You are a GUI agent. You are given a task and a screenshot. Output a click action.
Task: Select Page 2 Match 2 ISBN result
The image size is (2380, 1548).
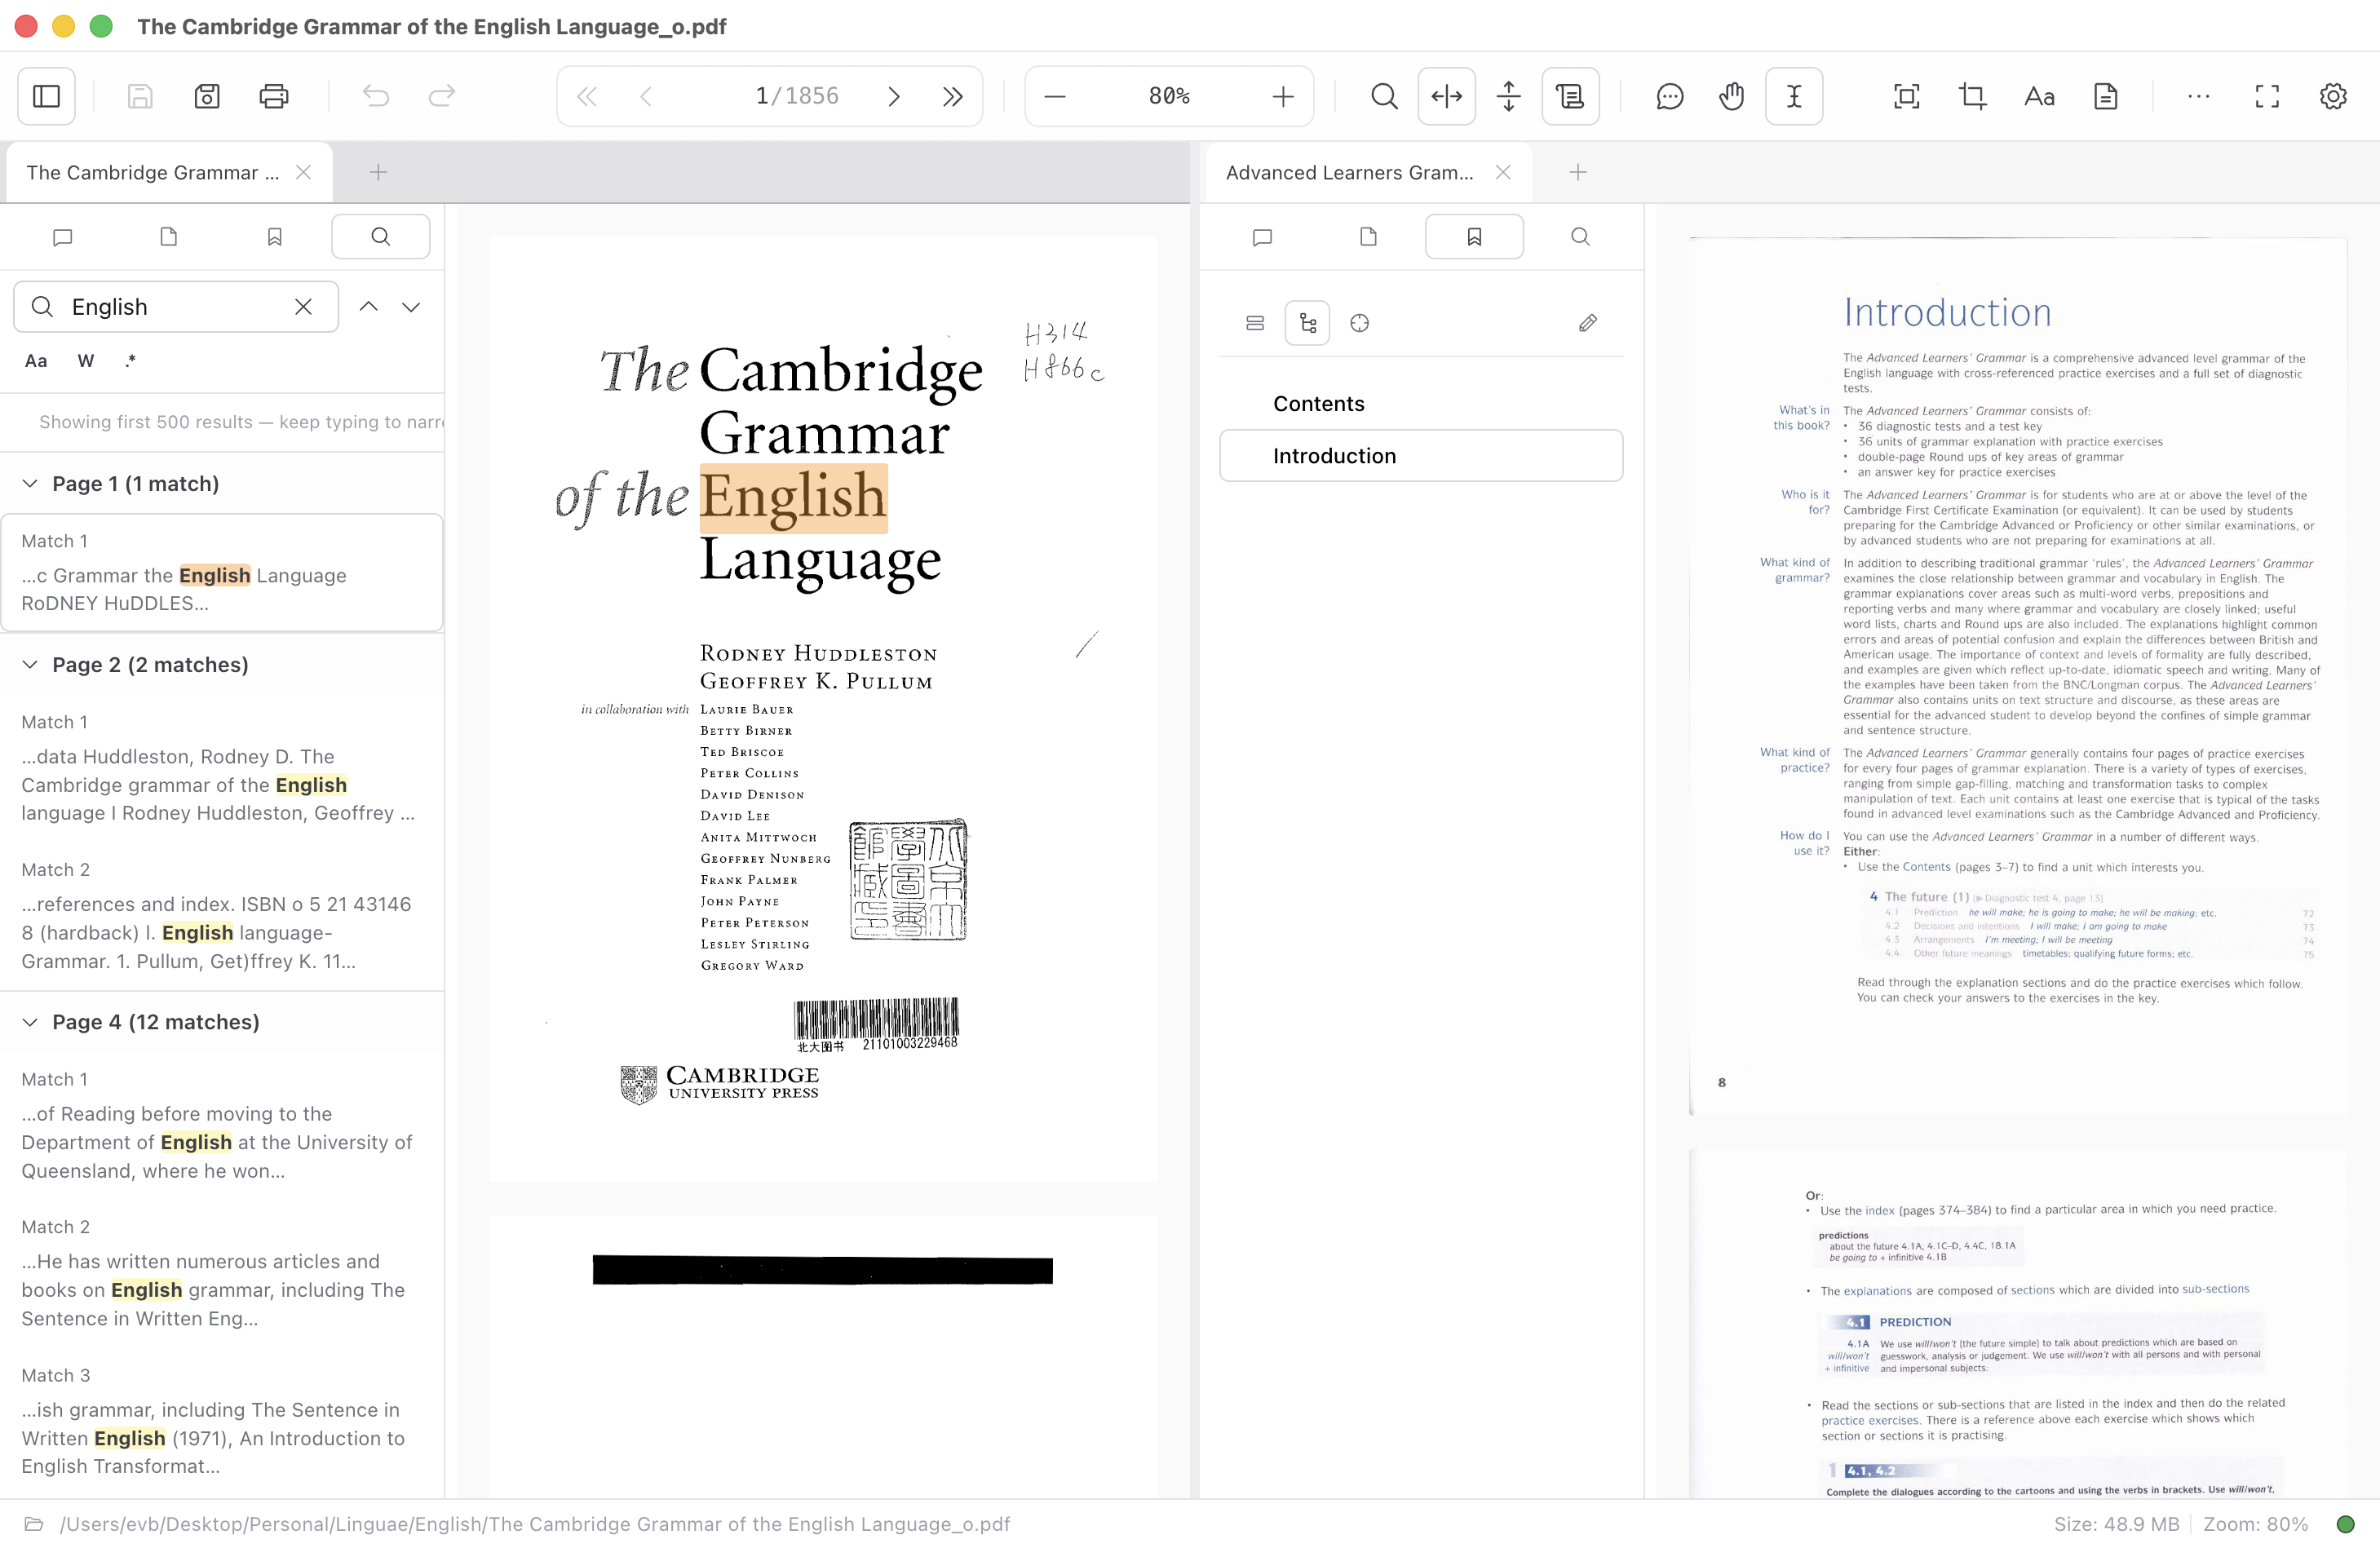coord(222,915)
